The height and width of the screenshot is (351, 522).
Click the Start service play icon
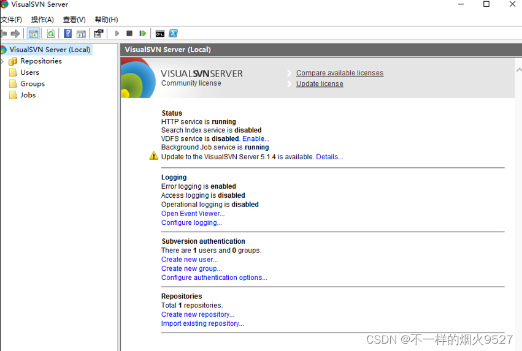(117, 34)
